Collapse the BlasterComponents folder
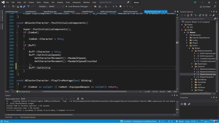This screenshot has width=219, height=123. click(x=192, y=51)
